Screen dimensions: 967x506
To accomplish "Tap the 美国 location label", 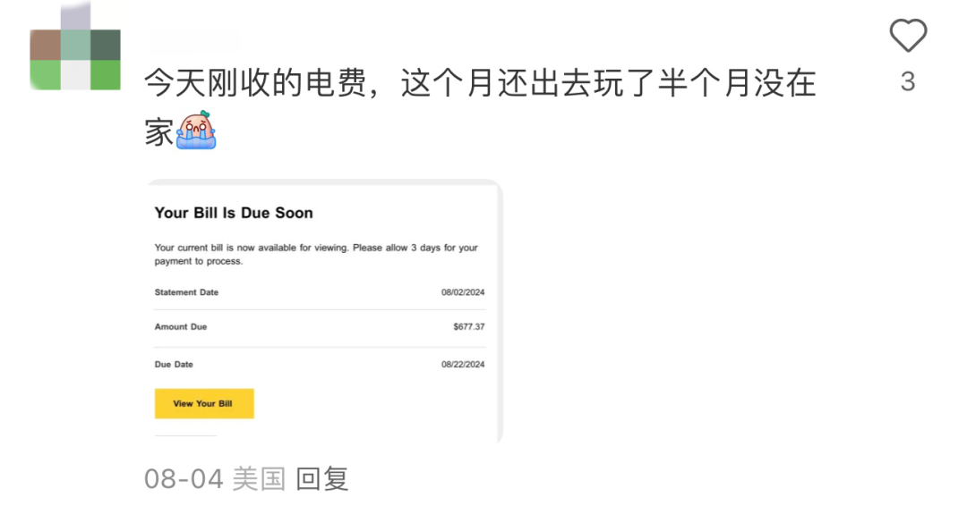I will pos(259,479).
